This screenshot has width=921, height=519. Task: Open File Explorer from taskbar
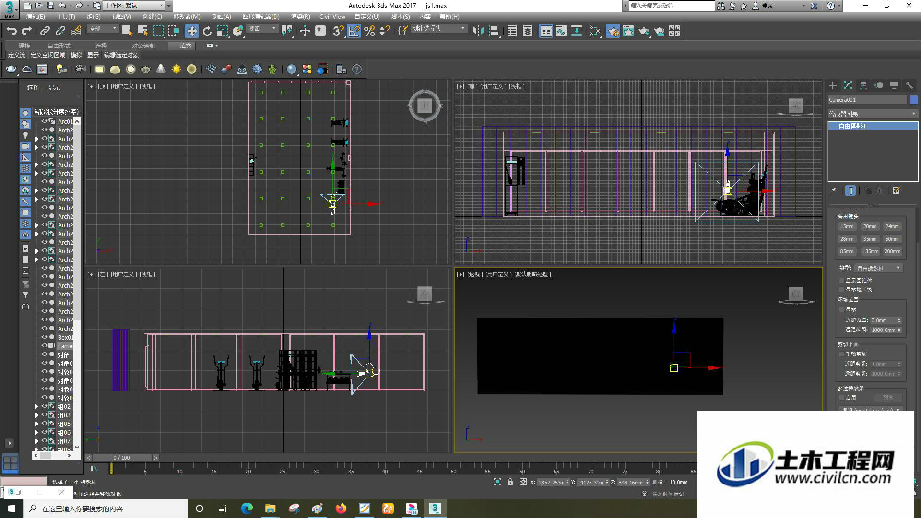(x=271, y=509)
